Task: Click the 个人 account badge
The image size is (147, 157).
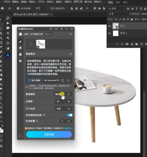Action: click(x=48, y=34)
